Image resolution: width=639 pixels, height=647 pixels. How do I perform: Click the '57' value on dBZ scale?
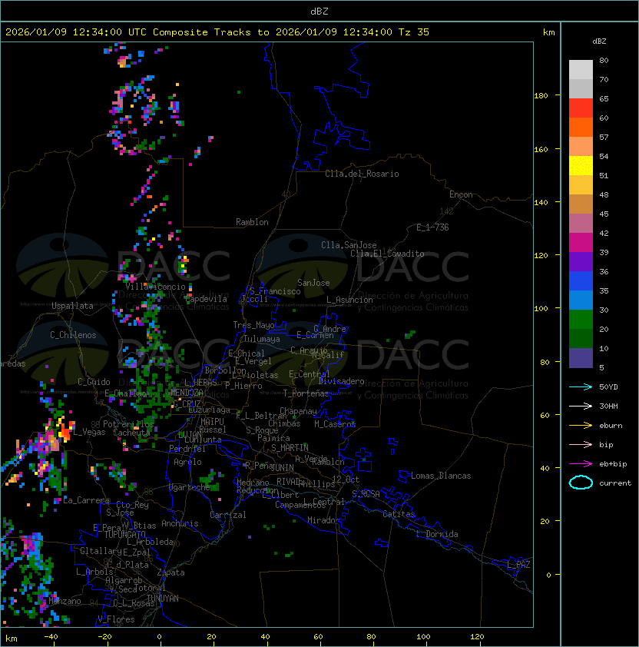pos(604,137)
